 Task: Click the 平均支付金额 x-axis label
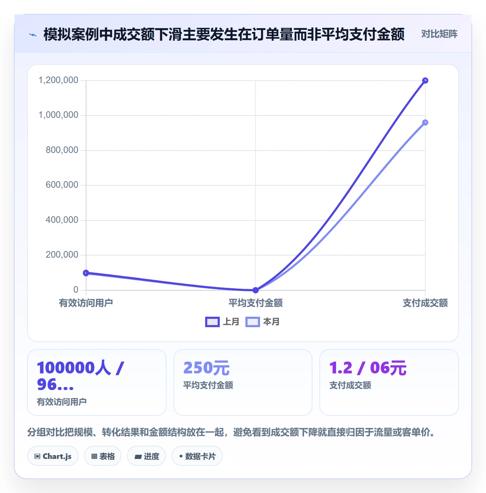tap(255, 303)
